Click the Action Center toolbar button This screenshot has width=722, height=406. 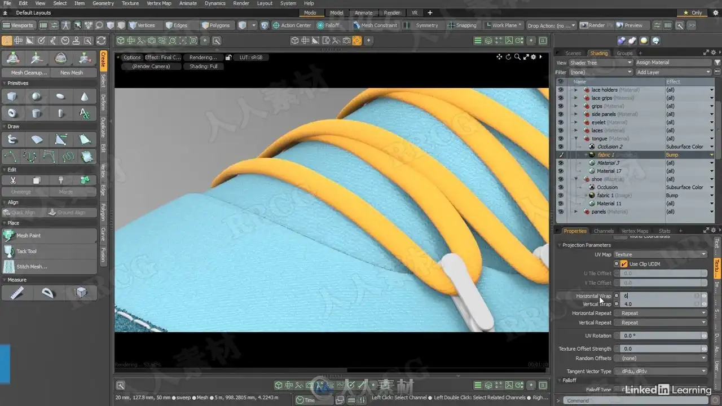[x=292, y=25]
